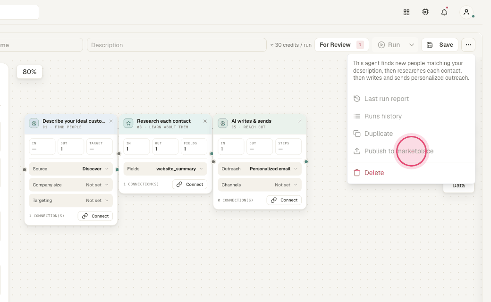Click the right output port of AI writes & sends node
The width and height of the screenshot is (491, 302).
click(306, 161)
